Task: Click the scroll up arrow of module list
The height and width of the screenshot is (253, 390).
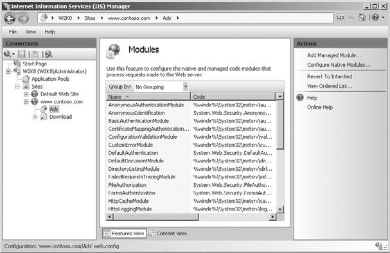Action: pos(280,96)
